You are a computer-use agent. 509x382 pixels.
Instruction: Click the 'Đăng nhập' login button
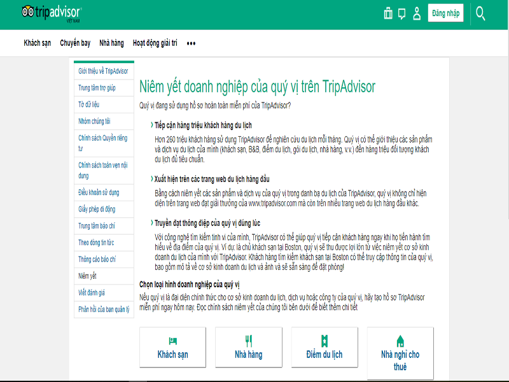447,13
